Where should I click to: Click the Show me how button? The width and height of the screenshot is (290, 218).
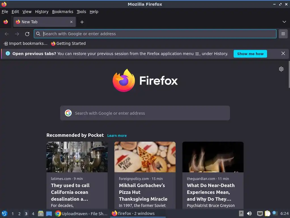(x=250, y=54)
